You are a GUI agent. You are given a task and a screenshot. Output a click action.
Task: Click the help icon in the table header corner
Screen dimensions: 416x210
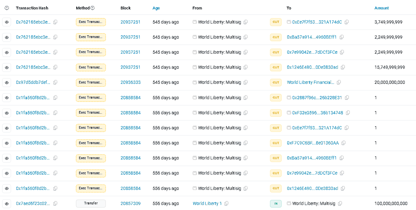(7, 8)
